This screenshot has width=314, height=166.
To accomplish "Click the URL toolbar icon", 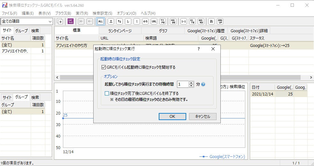I will (x=154, y=21).
